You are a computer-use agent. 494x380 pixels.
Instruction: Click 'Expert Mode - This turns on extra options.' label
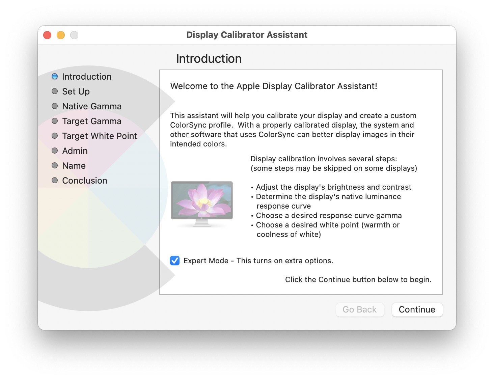tap(258, 261)
